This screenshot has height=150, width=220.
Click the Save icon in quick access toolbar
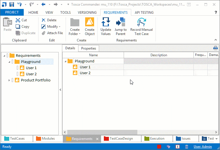[x=12, y=4]
